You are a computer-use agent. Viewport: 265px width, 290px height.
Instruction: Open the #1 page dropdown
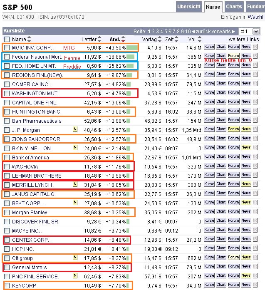(x=256, y=32)
